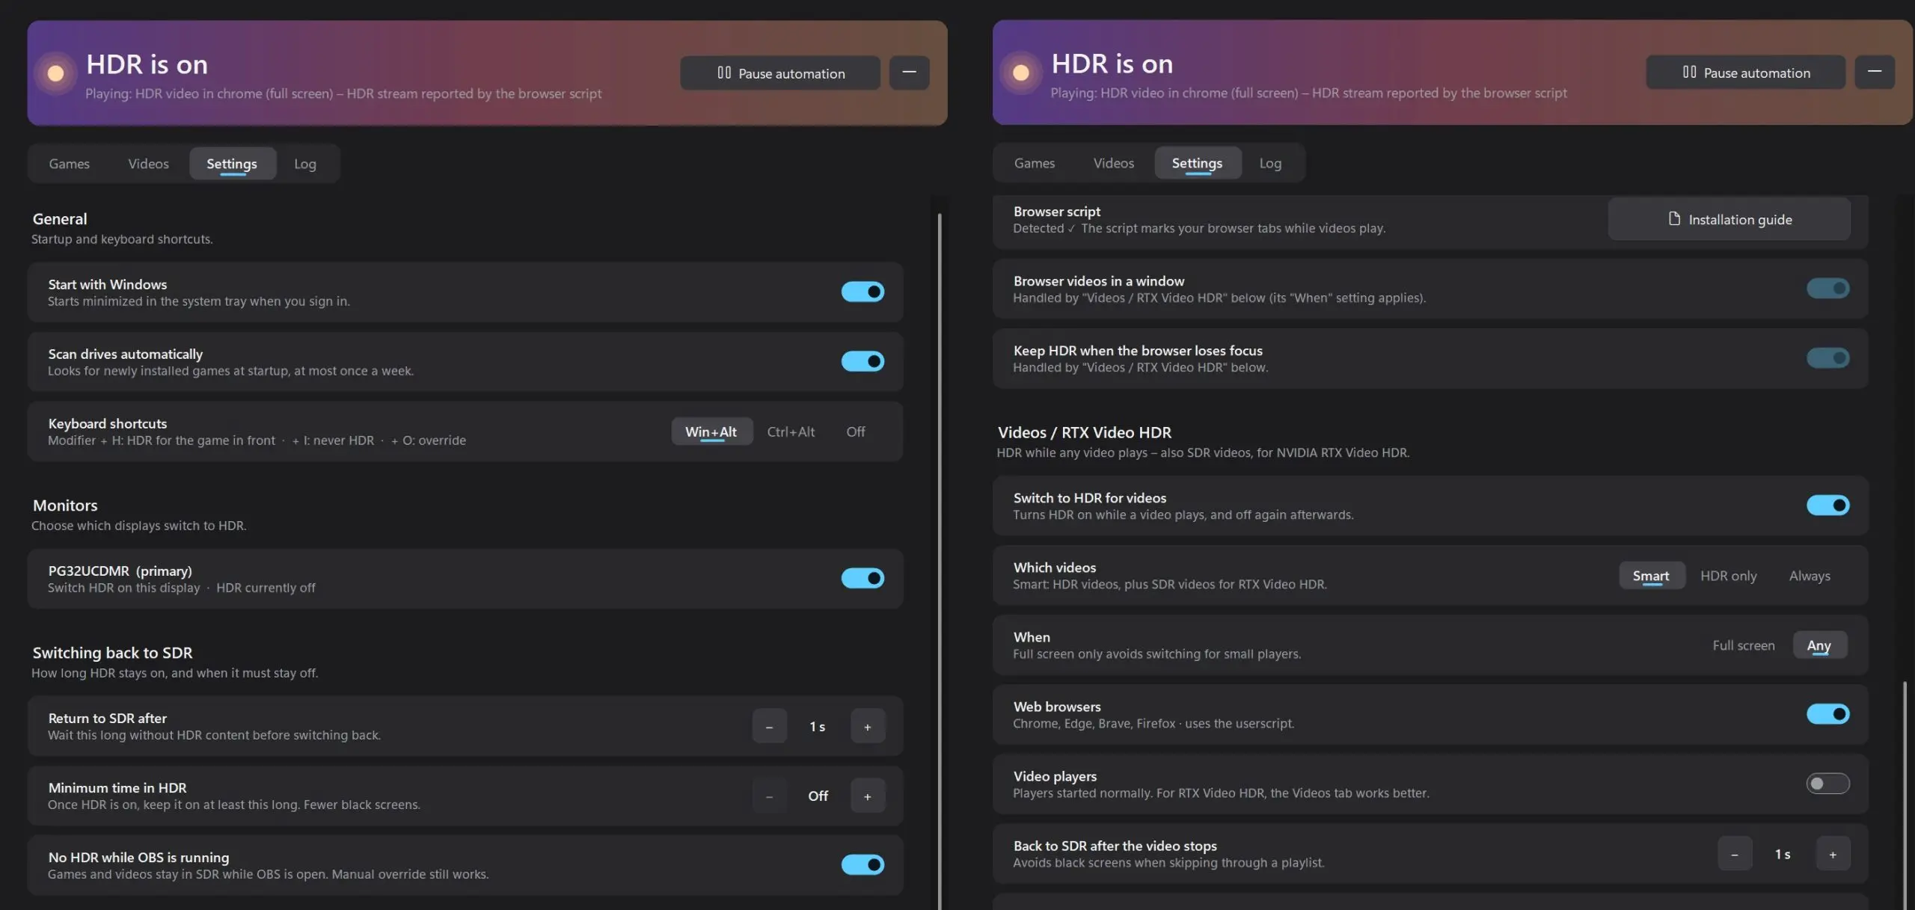Decrease Return to SDR after delay
Image resolution: width=1915 pixels, height=910 pixels.
click(769, 726)
